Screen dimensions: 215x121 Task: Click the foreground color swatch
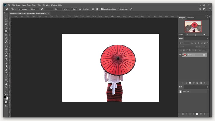[x=5, y=97]
